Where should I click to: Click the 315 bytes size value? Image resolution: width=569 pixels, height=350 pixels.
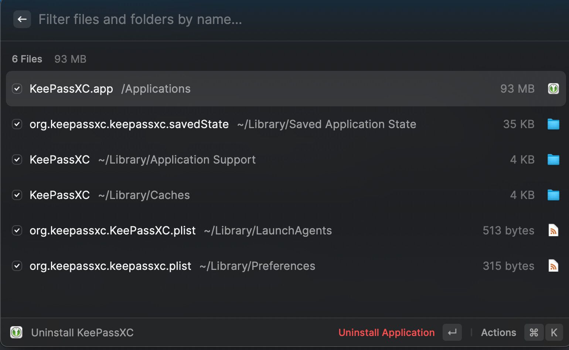tap(508, 266)
